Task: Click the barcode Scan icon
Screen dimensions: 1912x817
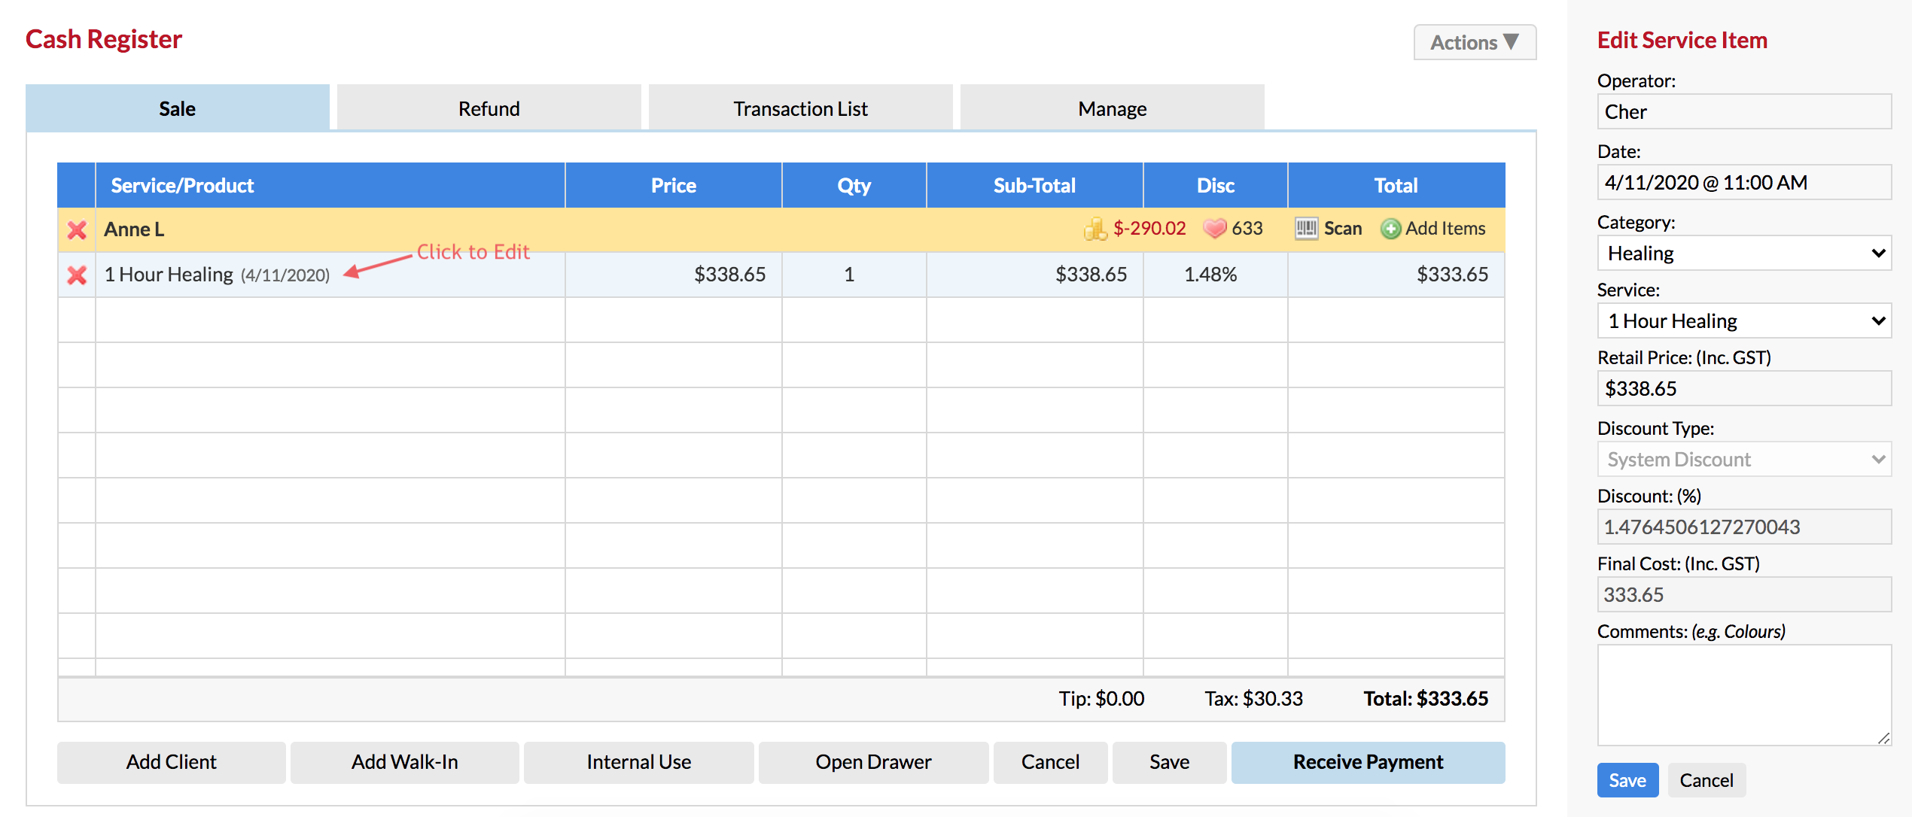Action: pyautogui.click(x=1306, y=228)
